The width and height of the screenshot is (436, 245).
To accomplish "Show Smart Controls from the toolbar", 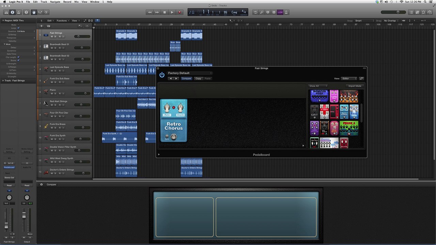I will pos(34,12).
